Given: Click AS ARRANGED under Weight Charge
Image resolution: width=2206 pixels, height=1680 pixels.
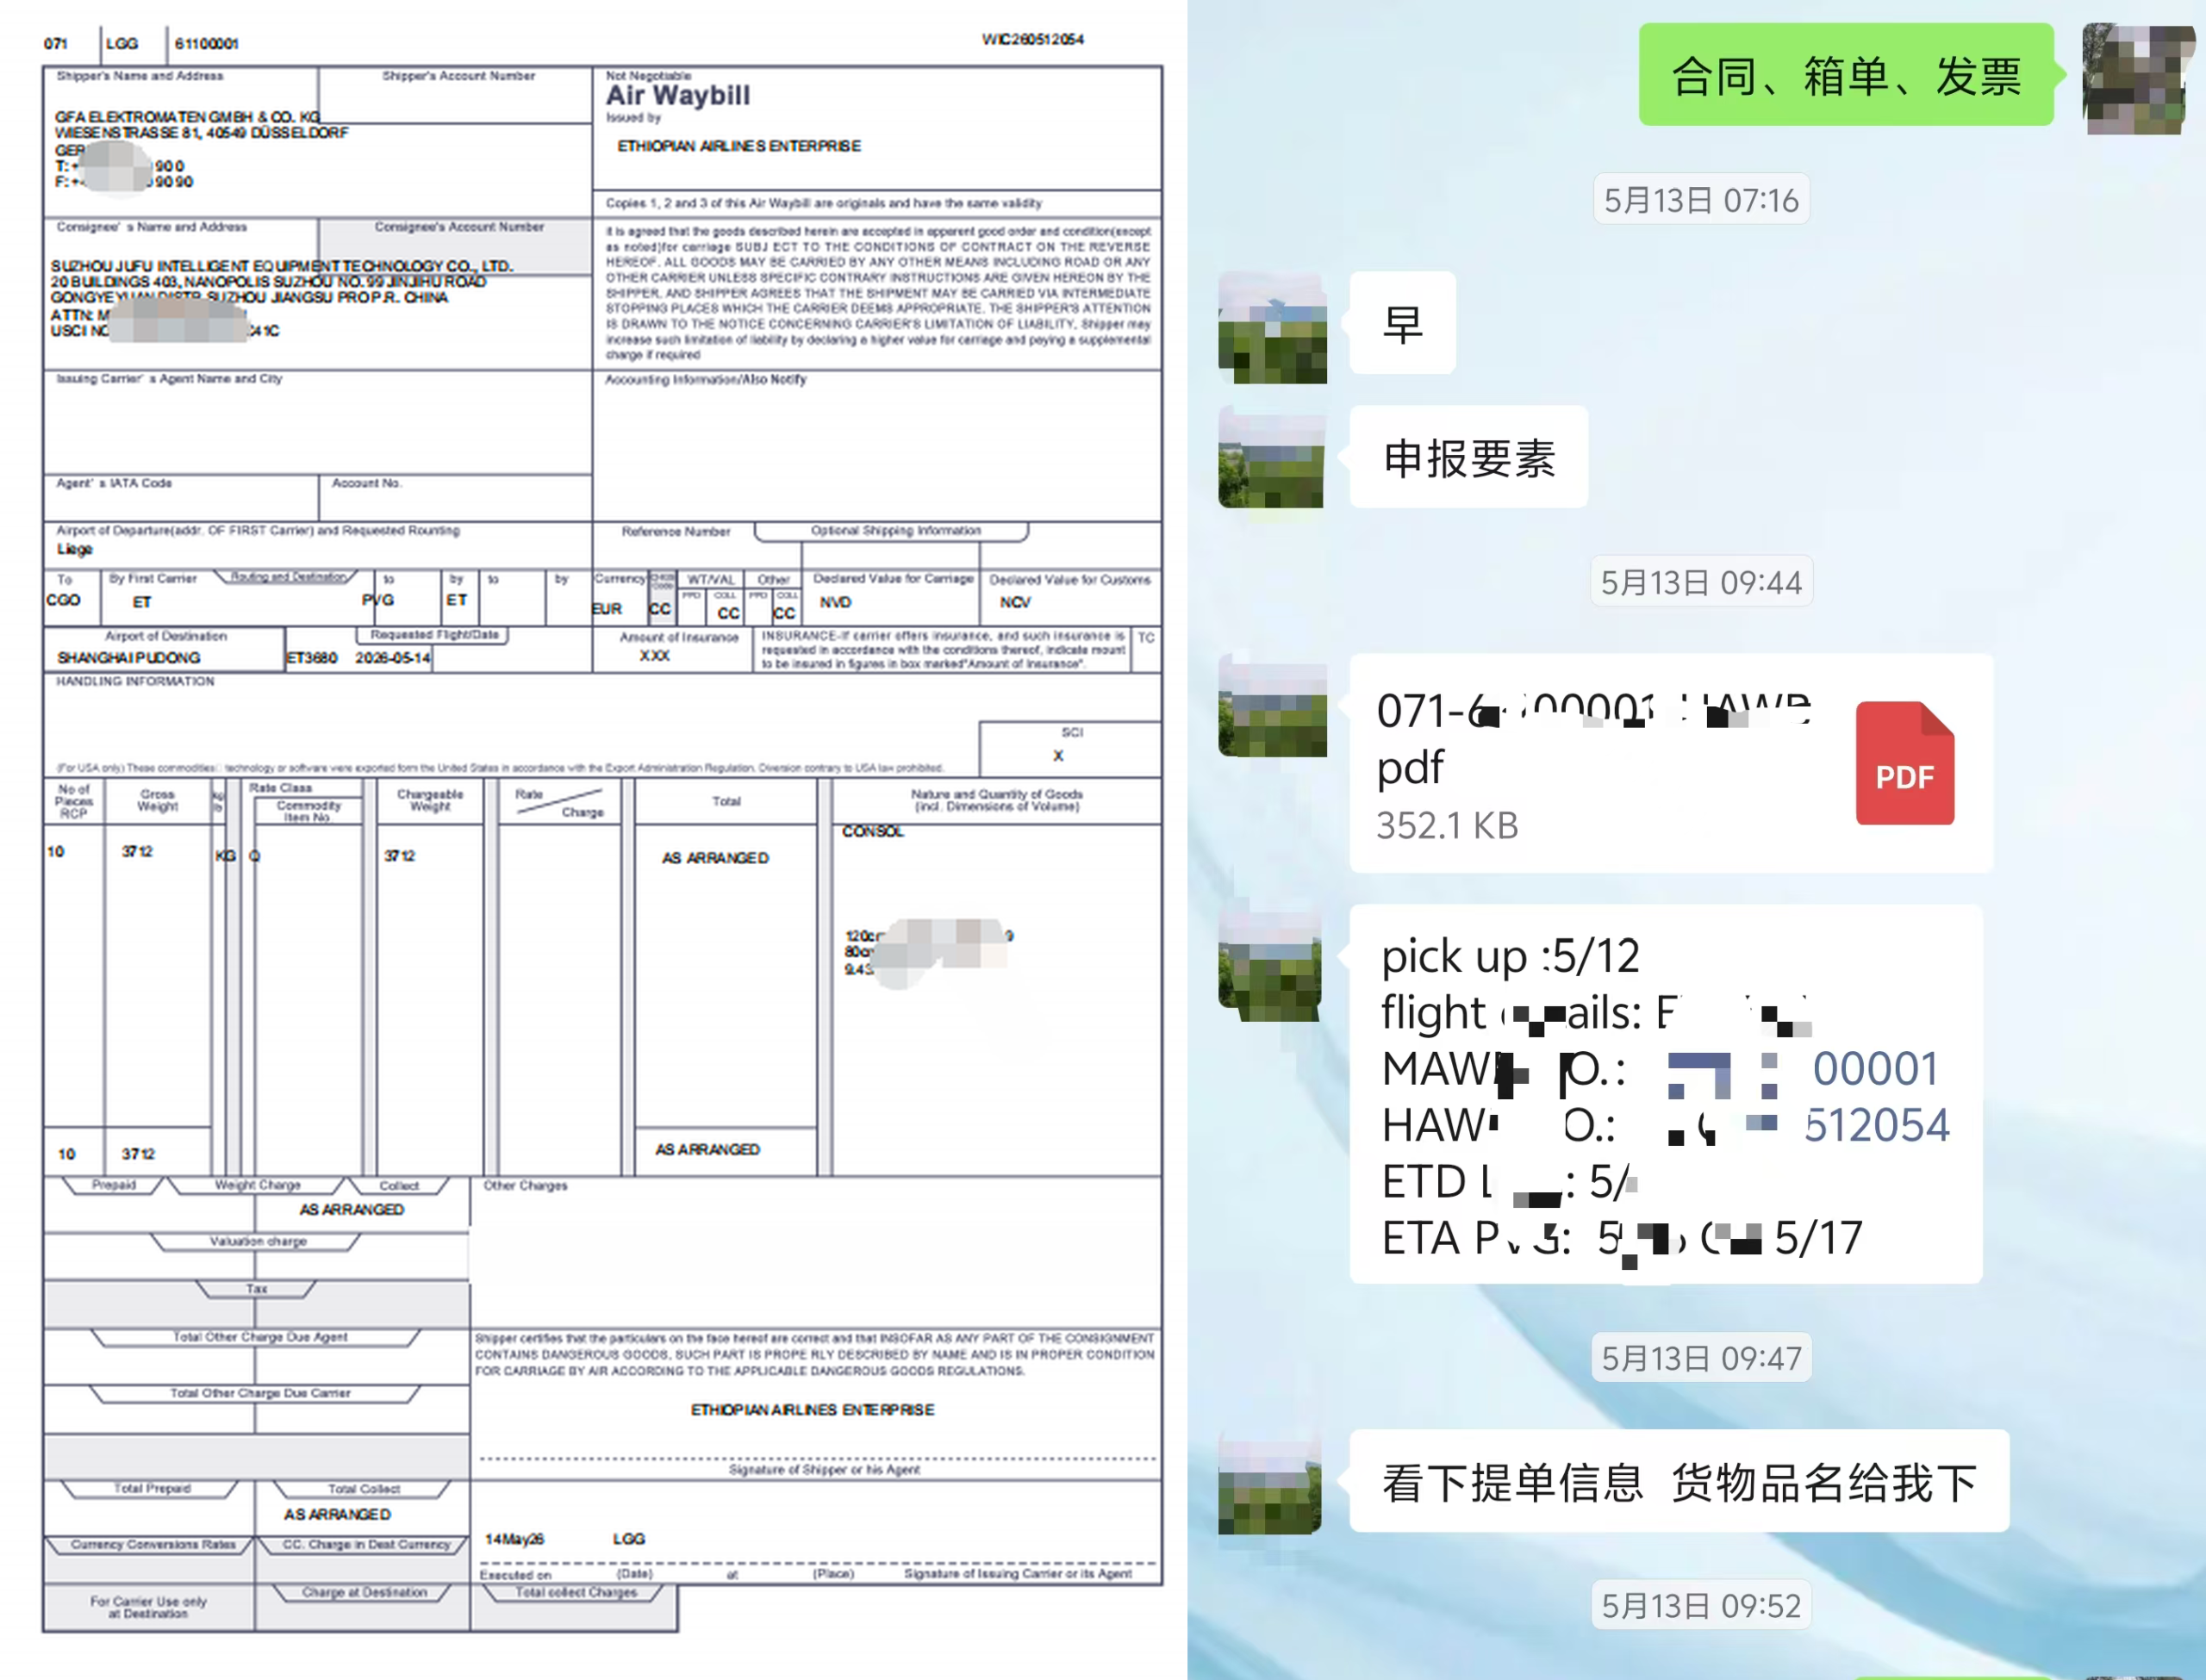Looking at the screenshot, I should click(352, 1209).
